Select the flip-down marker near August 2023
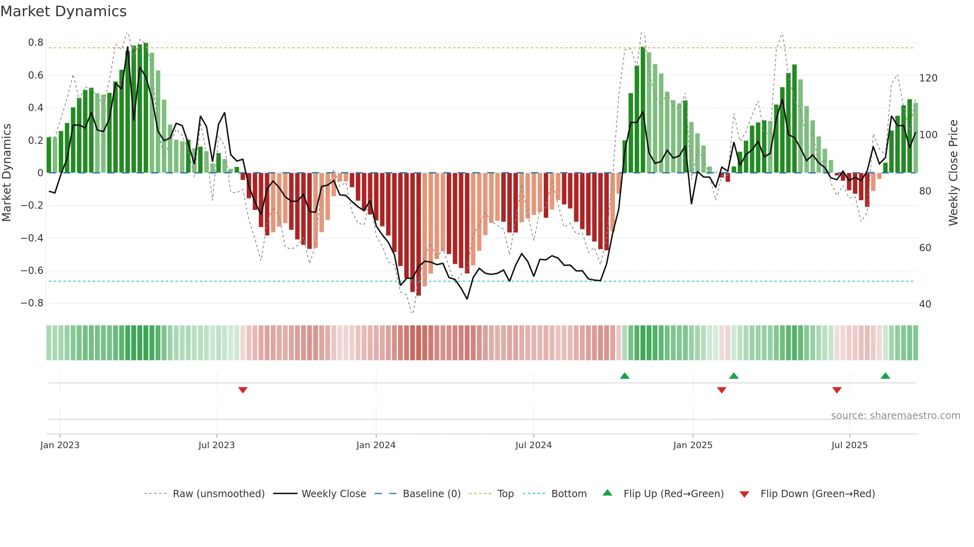This screenshot has height=547, width=974. tap(243, 390)
